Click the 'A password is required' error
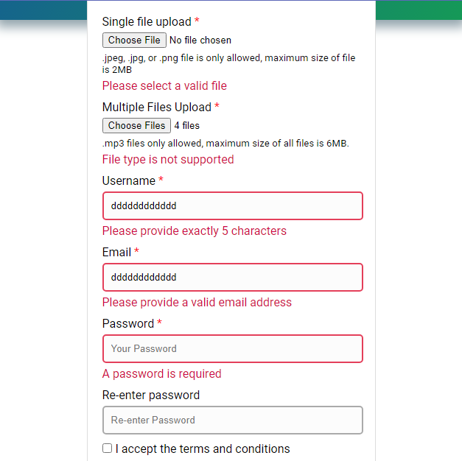This screenshot has height=461, width=462. point(162,373)
